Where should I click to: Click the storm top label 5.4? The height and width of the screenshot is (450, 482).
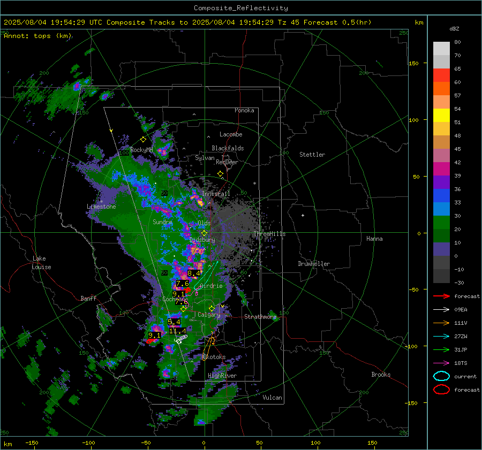(174, 322)
